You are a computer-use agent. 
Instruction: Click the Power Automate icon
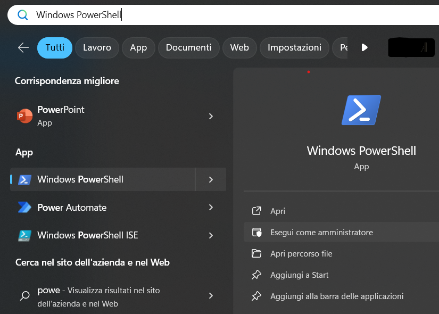click(24, 208)
